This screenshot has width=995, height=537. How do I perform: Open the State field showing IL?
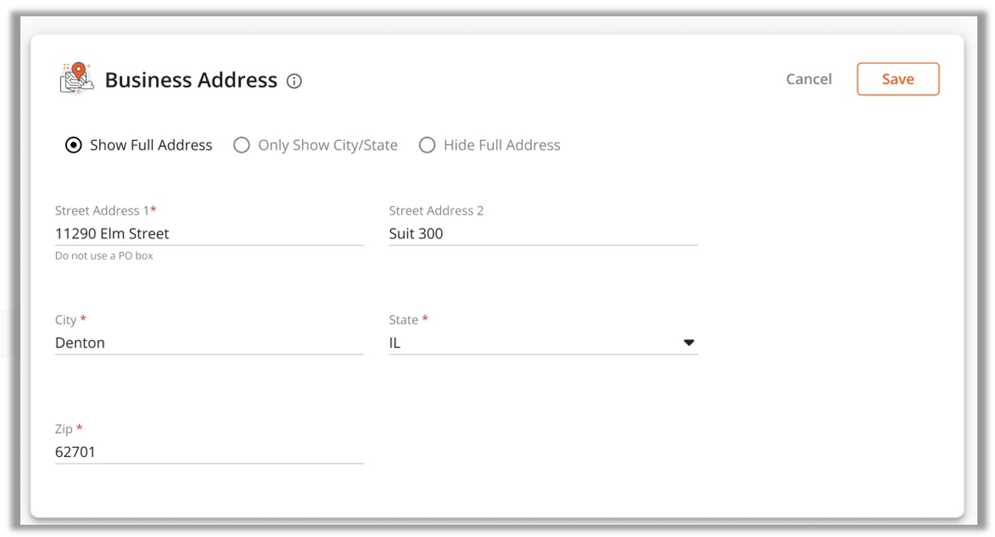point(543,342)
